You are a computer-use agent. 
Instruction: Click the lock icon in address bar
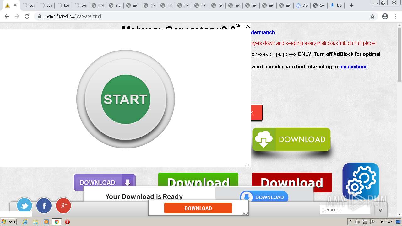click(x=40, y=16)
